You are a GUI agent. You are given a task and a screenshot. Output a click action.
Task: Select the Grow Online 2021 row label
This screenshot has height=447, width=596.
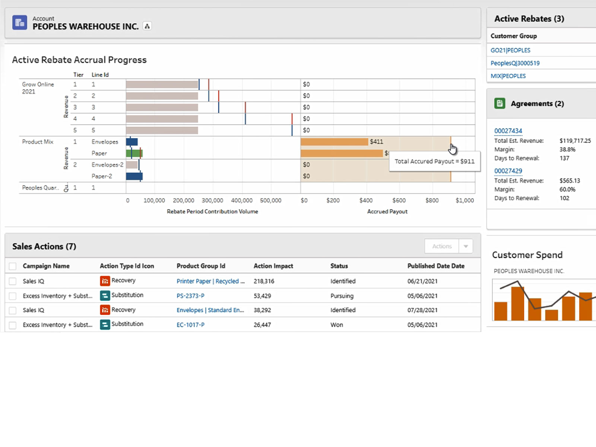coord(38,88)
